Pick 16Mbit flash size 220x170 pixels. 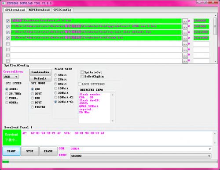(55, 89)
